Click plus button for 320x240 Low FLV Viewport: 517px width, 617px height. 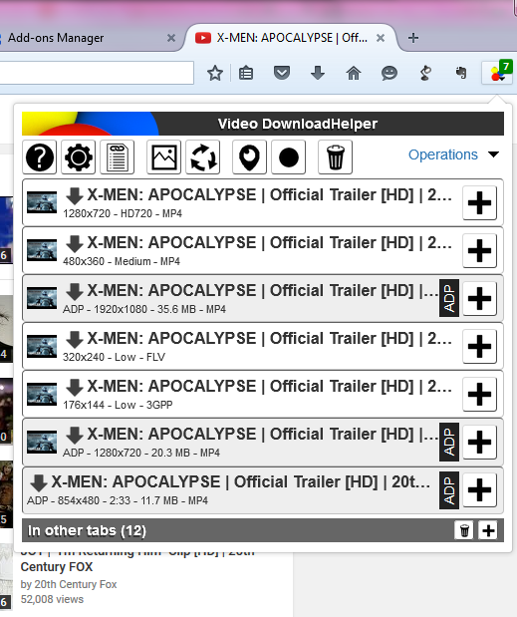(x=480, y=346)
